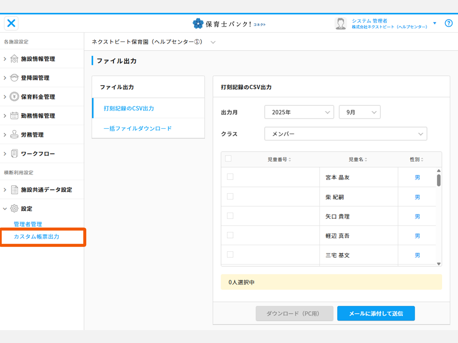Open the 管理者管理 link
The image size is (458, 343).
[x=28, y=224]
